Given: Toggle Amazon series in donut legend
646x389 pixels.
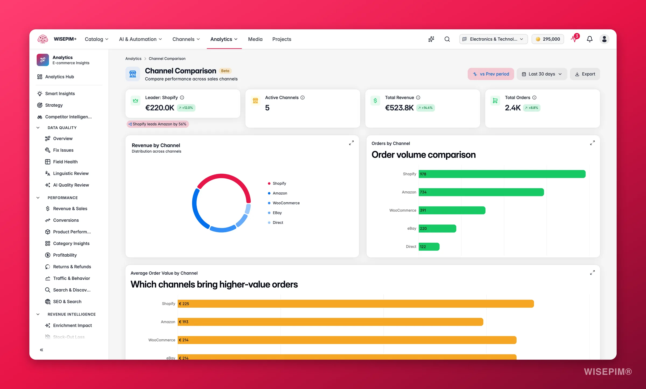Looking at the screenshot, I should pyautogui.click(x=278, y=193).
